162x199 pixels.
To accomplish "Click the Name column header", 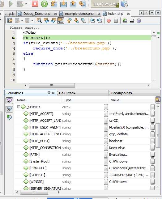I will pos(38,100).
